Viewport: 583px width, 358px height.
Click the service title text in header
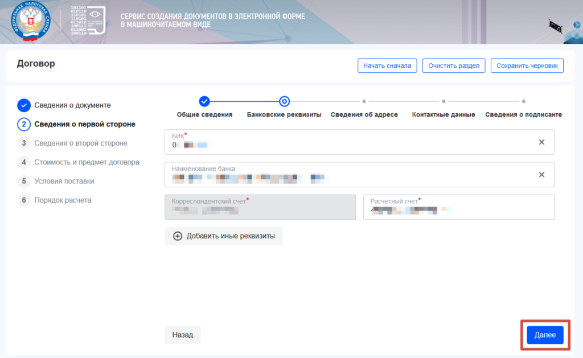coord(213,20)
